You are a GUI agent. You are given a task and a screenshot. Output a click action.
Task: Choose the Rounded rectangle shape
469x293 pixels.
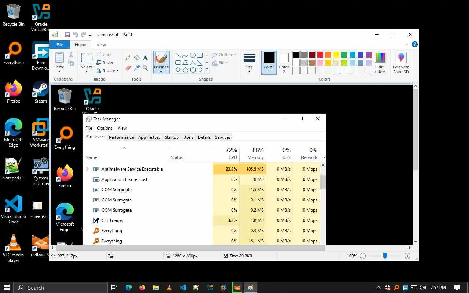pos(178,63)
